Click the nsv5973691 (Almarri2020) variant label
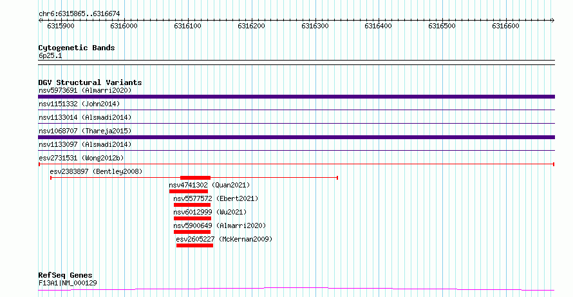 [x=85, y=90]
